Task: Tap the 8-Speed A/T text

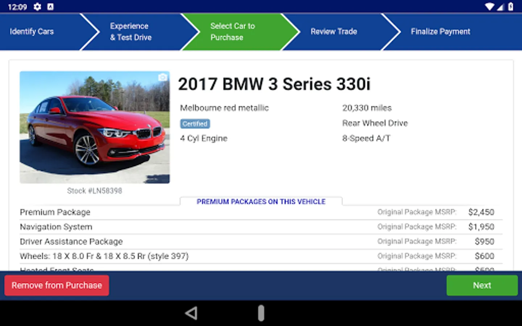Action: click(366, 138)
